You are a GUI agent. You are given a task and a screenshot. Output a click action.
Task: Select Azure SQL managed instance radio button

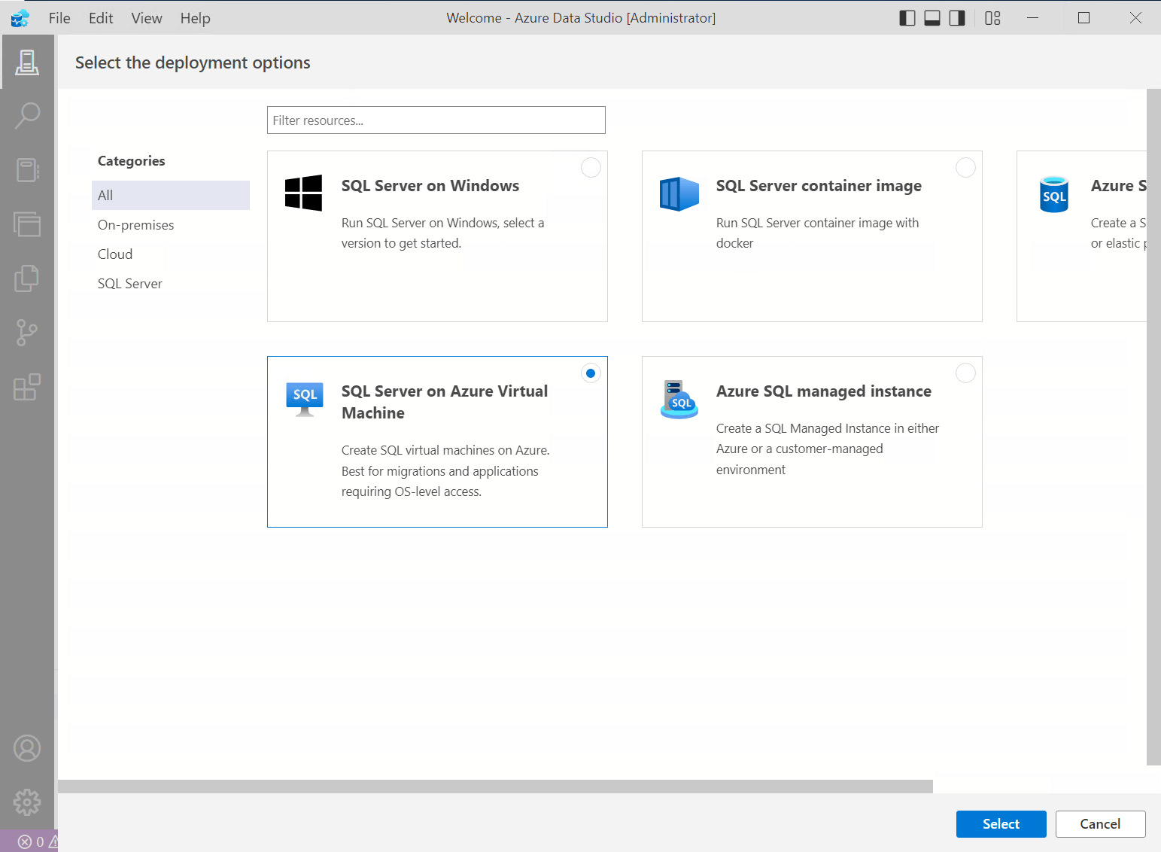click(x=965, y=373)
